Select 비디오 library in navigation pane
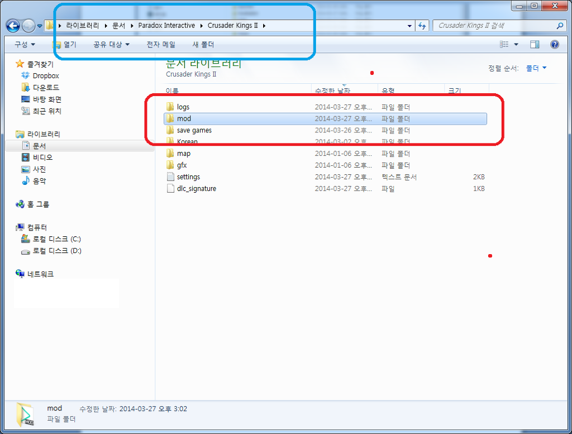The height and width of the screenshot is (434, 572). pos(42,158)
